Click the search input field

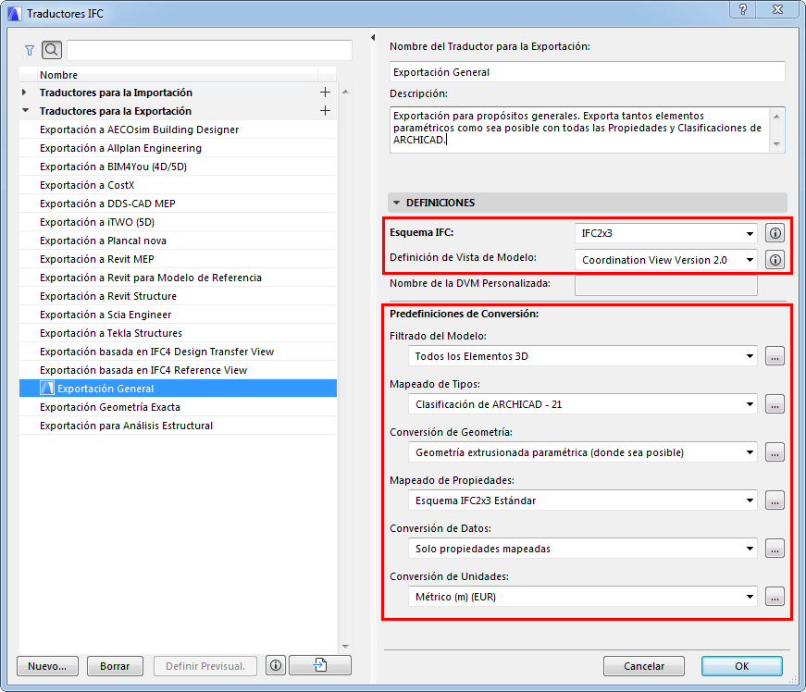209,50
